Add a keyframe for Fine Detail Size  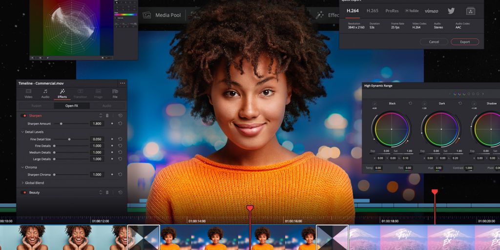(x=112, y=139)
